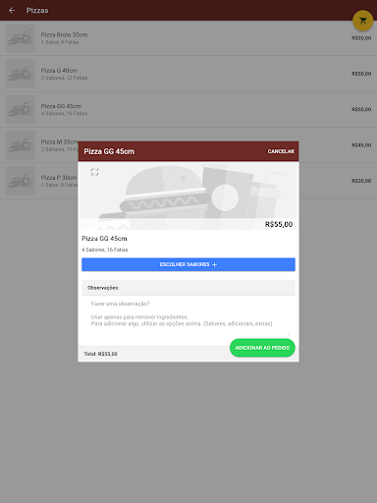Click Adicionar ao Pedido green button
The image size is (377, 503).
[262, 348]
